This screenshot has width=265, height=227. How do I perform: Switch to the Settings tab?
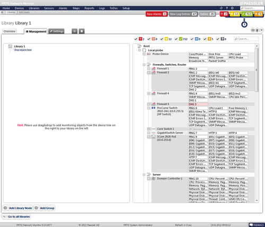56,31
